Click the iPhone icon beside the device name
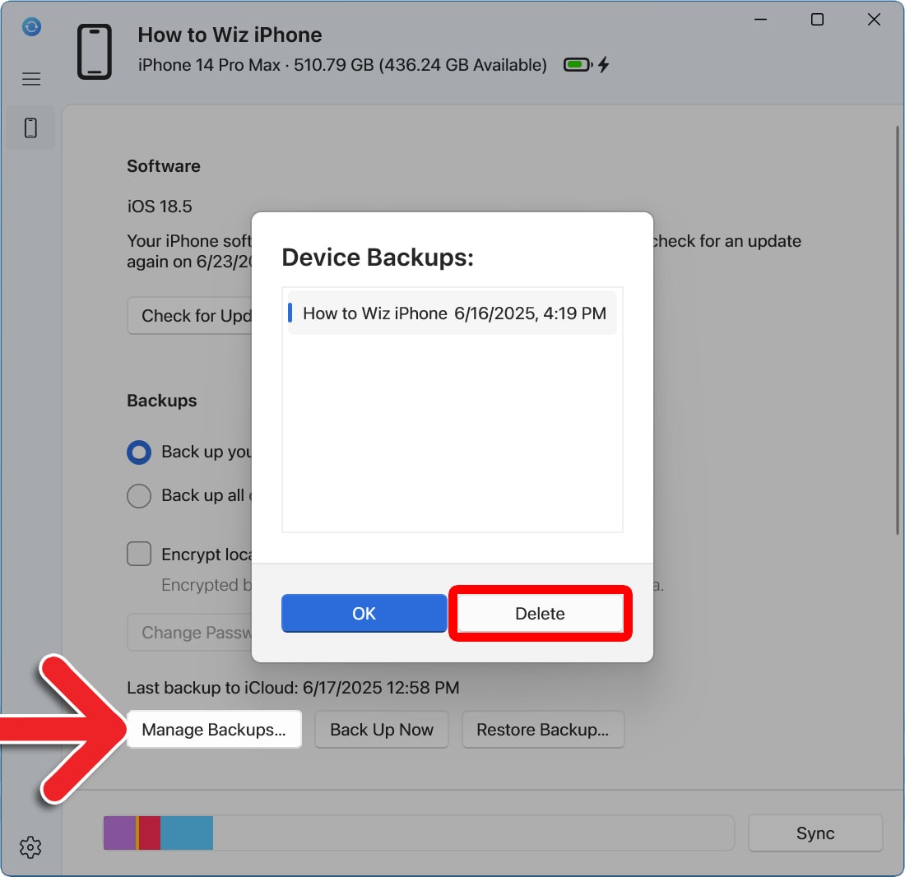Viewport: 905px width, 877px height. (x=95, y=49)
